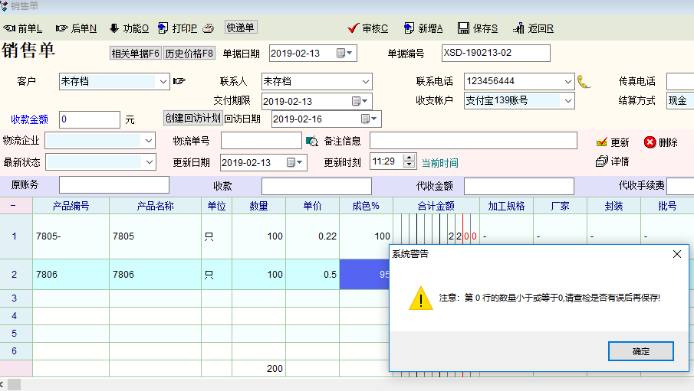Screen dimensions: 694x391
Task: Click the 更新时刻 time spinner arrows
Action: pyautogui.click(x=409, y=161)
